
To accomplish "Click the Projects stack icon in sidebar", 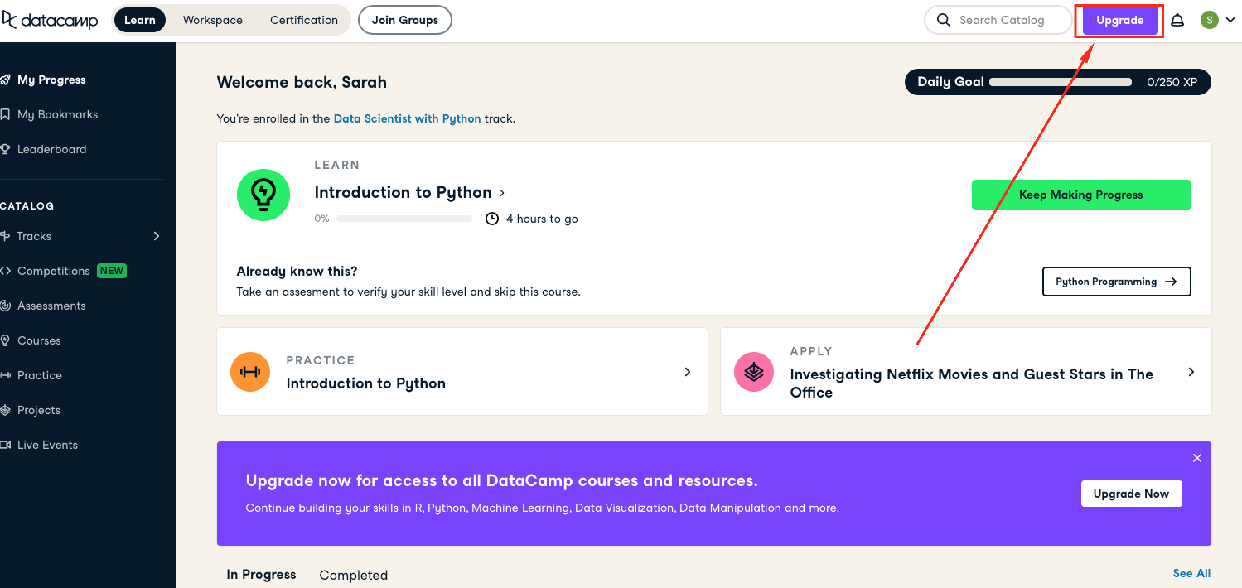I will 5,410.
